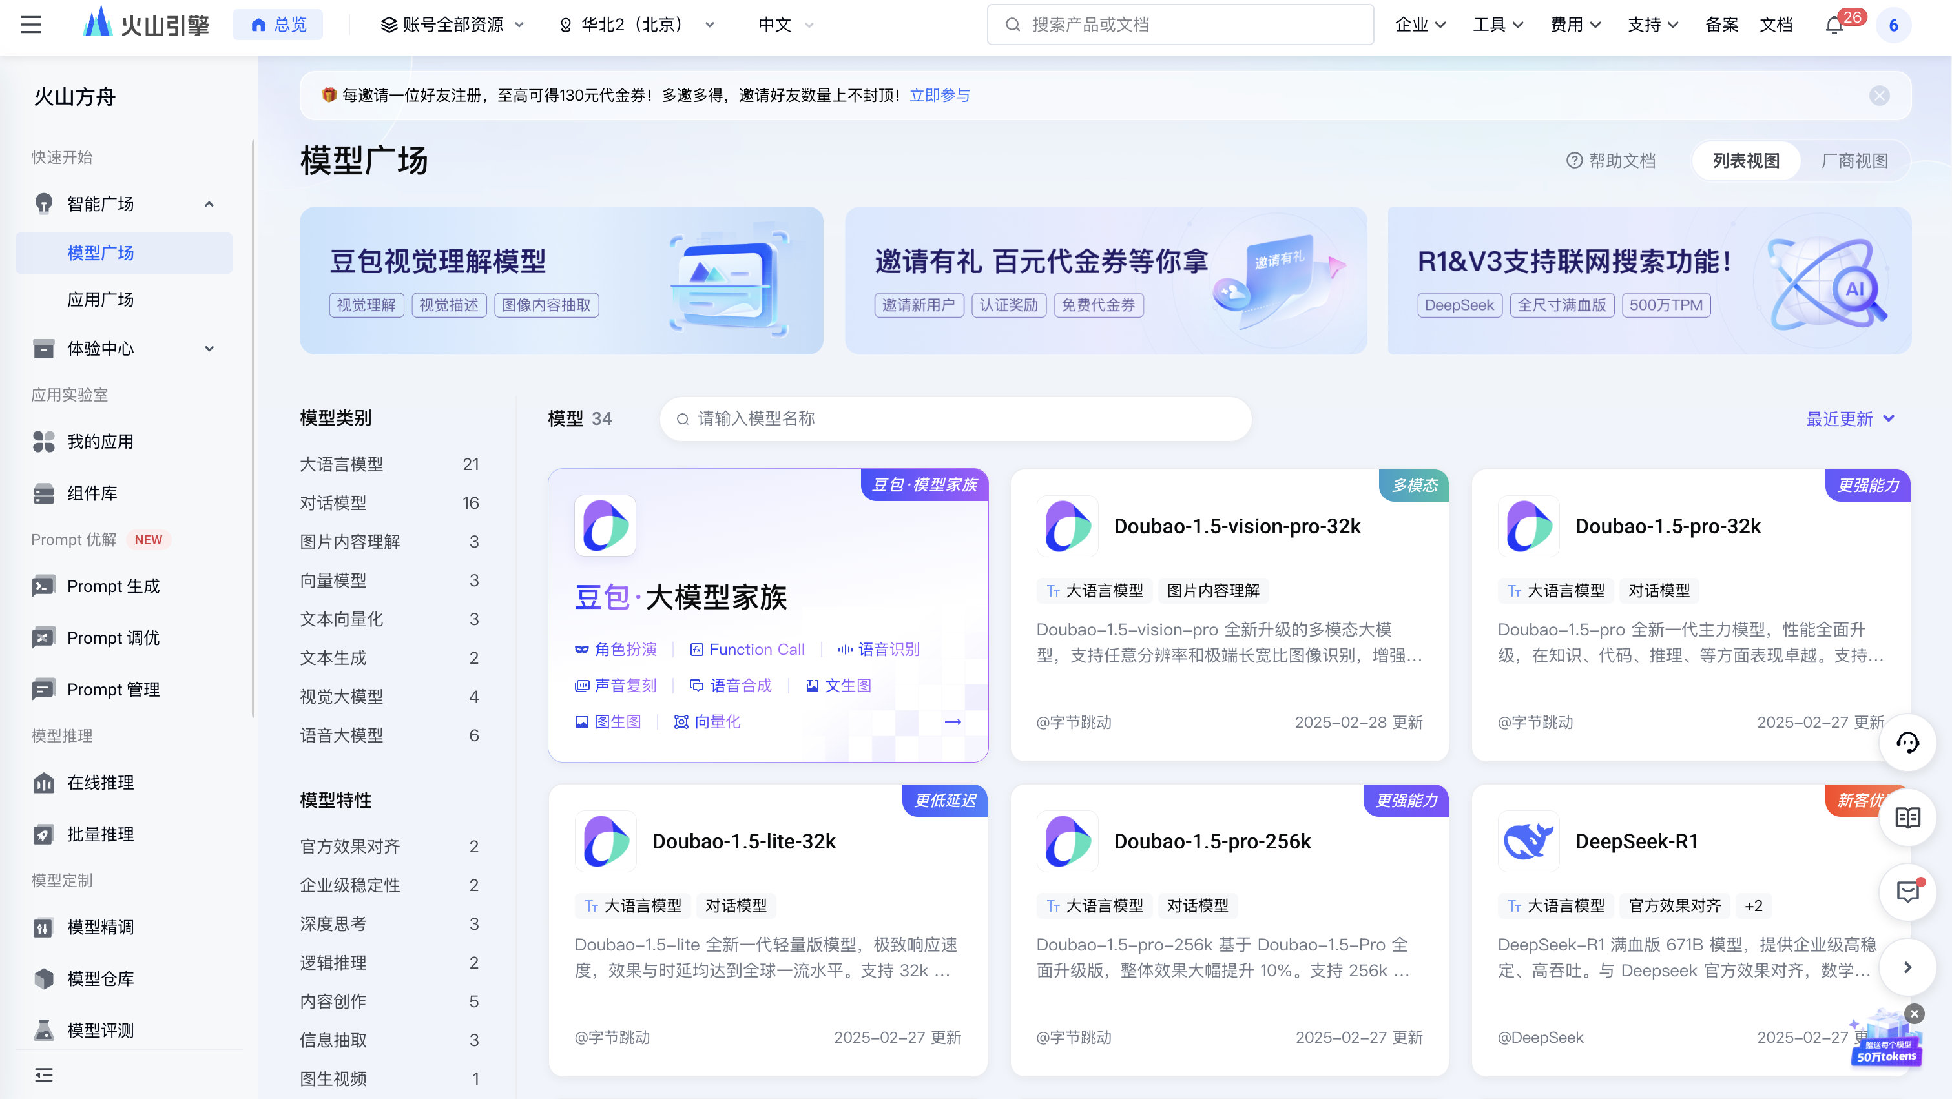Click the DeepSeek-R1 whale logo
This screenshot has width=1952, height=1099.
[x=1528, y=841]
